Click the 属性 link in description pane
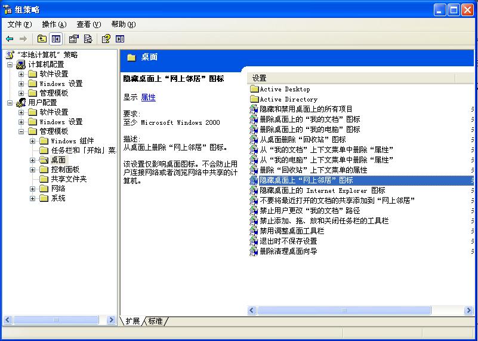The image size is (478, 341). 148,97
